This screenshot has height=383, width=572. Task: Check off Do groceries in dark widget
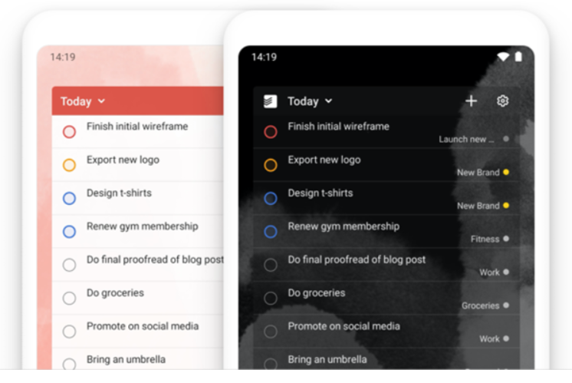click(271, 298)
